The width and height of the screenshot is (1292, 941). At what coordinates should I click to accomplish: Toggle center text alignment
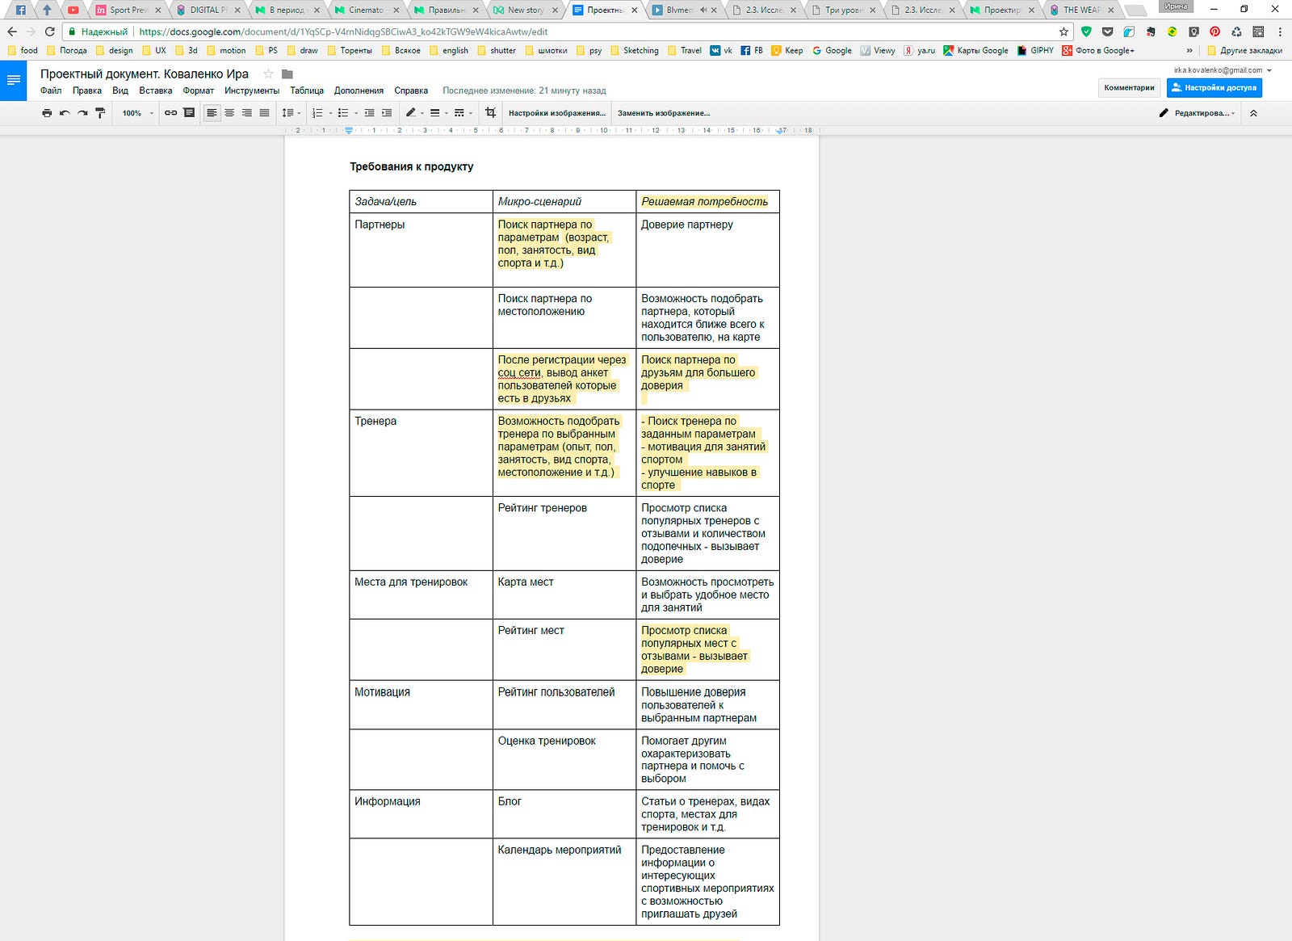(229, 113)
